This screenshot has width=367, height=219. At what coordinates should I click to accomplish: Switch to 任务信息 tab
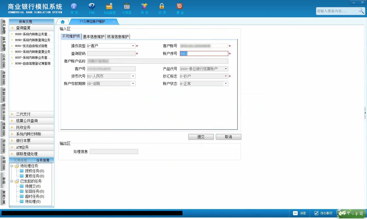43,160
